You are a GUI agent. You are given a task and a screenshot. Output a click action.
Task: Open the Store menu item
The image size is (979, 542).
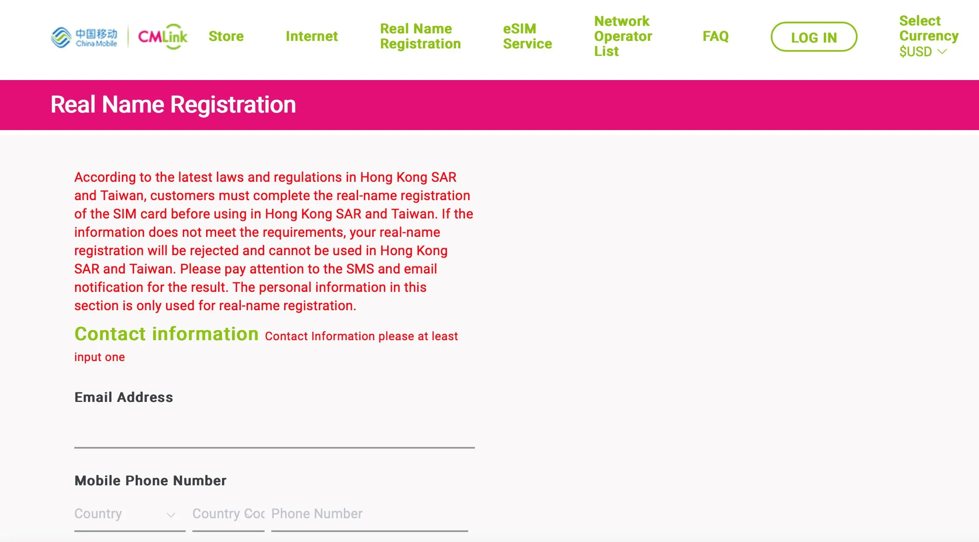(x=226, y=36)
